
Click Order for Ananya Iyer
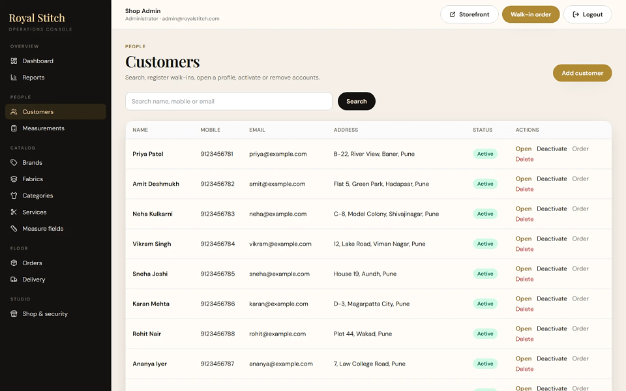[x=580, y=358]
